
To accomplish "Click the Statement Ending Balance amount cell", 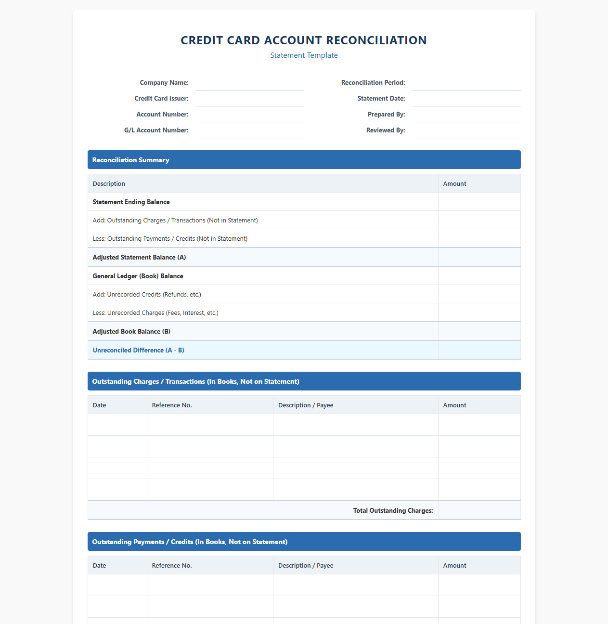I will (479, 202).
